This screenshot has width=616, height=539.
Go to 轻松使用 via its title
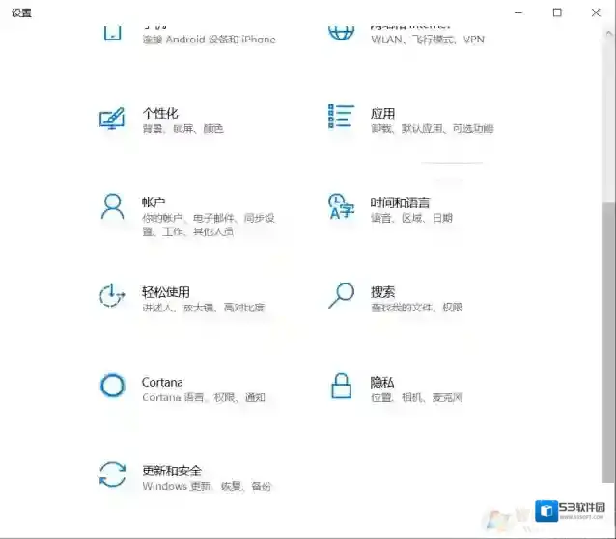pos(166,292)
